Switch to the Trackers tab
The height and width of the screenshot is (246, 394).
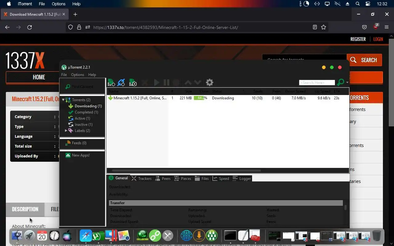pos(142,178)
